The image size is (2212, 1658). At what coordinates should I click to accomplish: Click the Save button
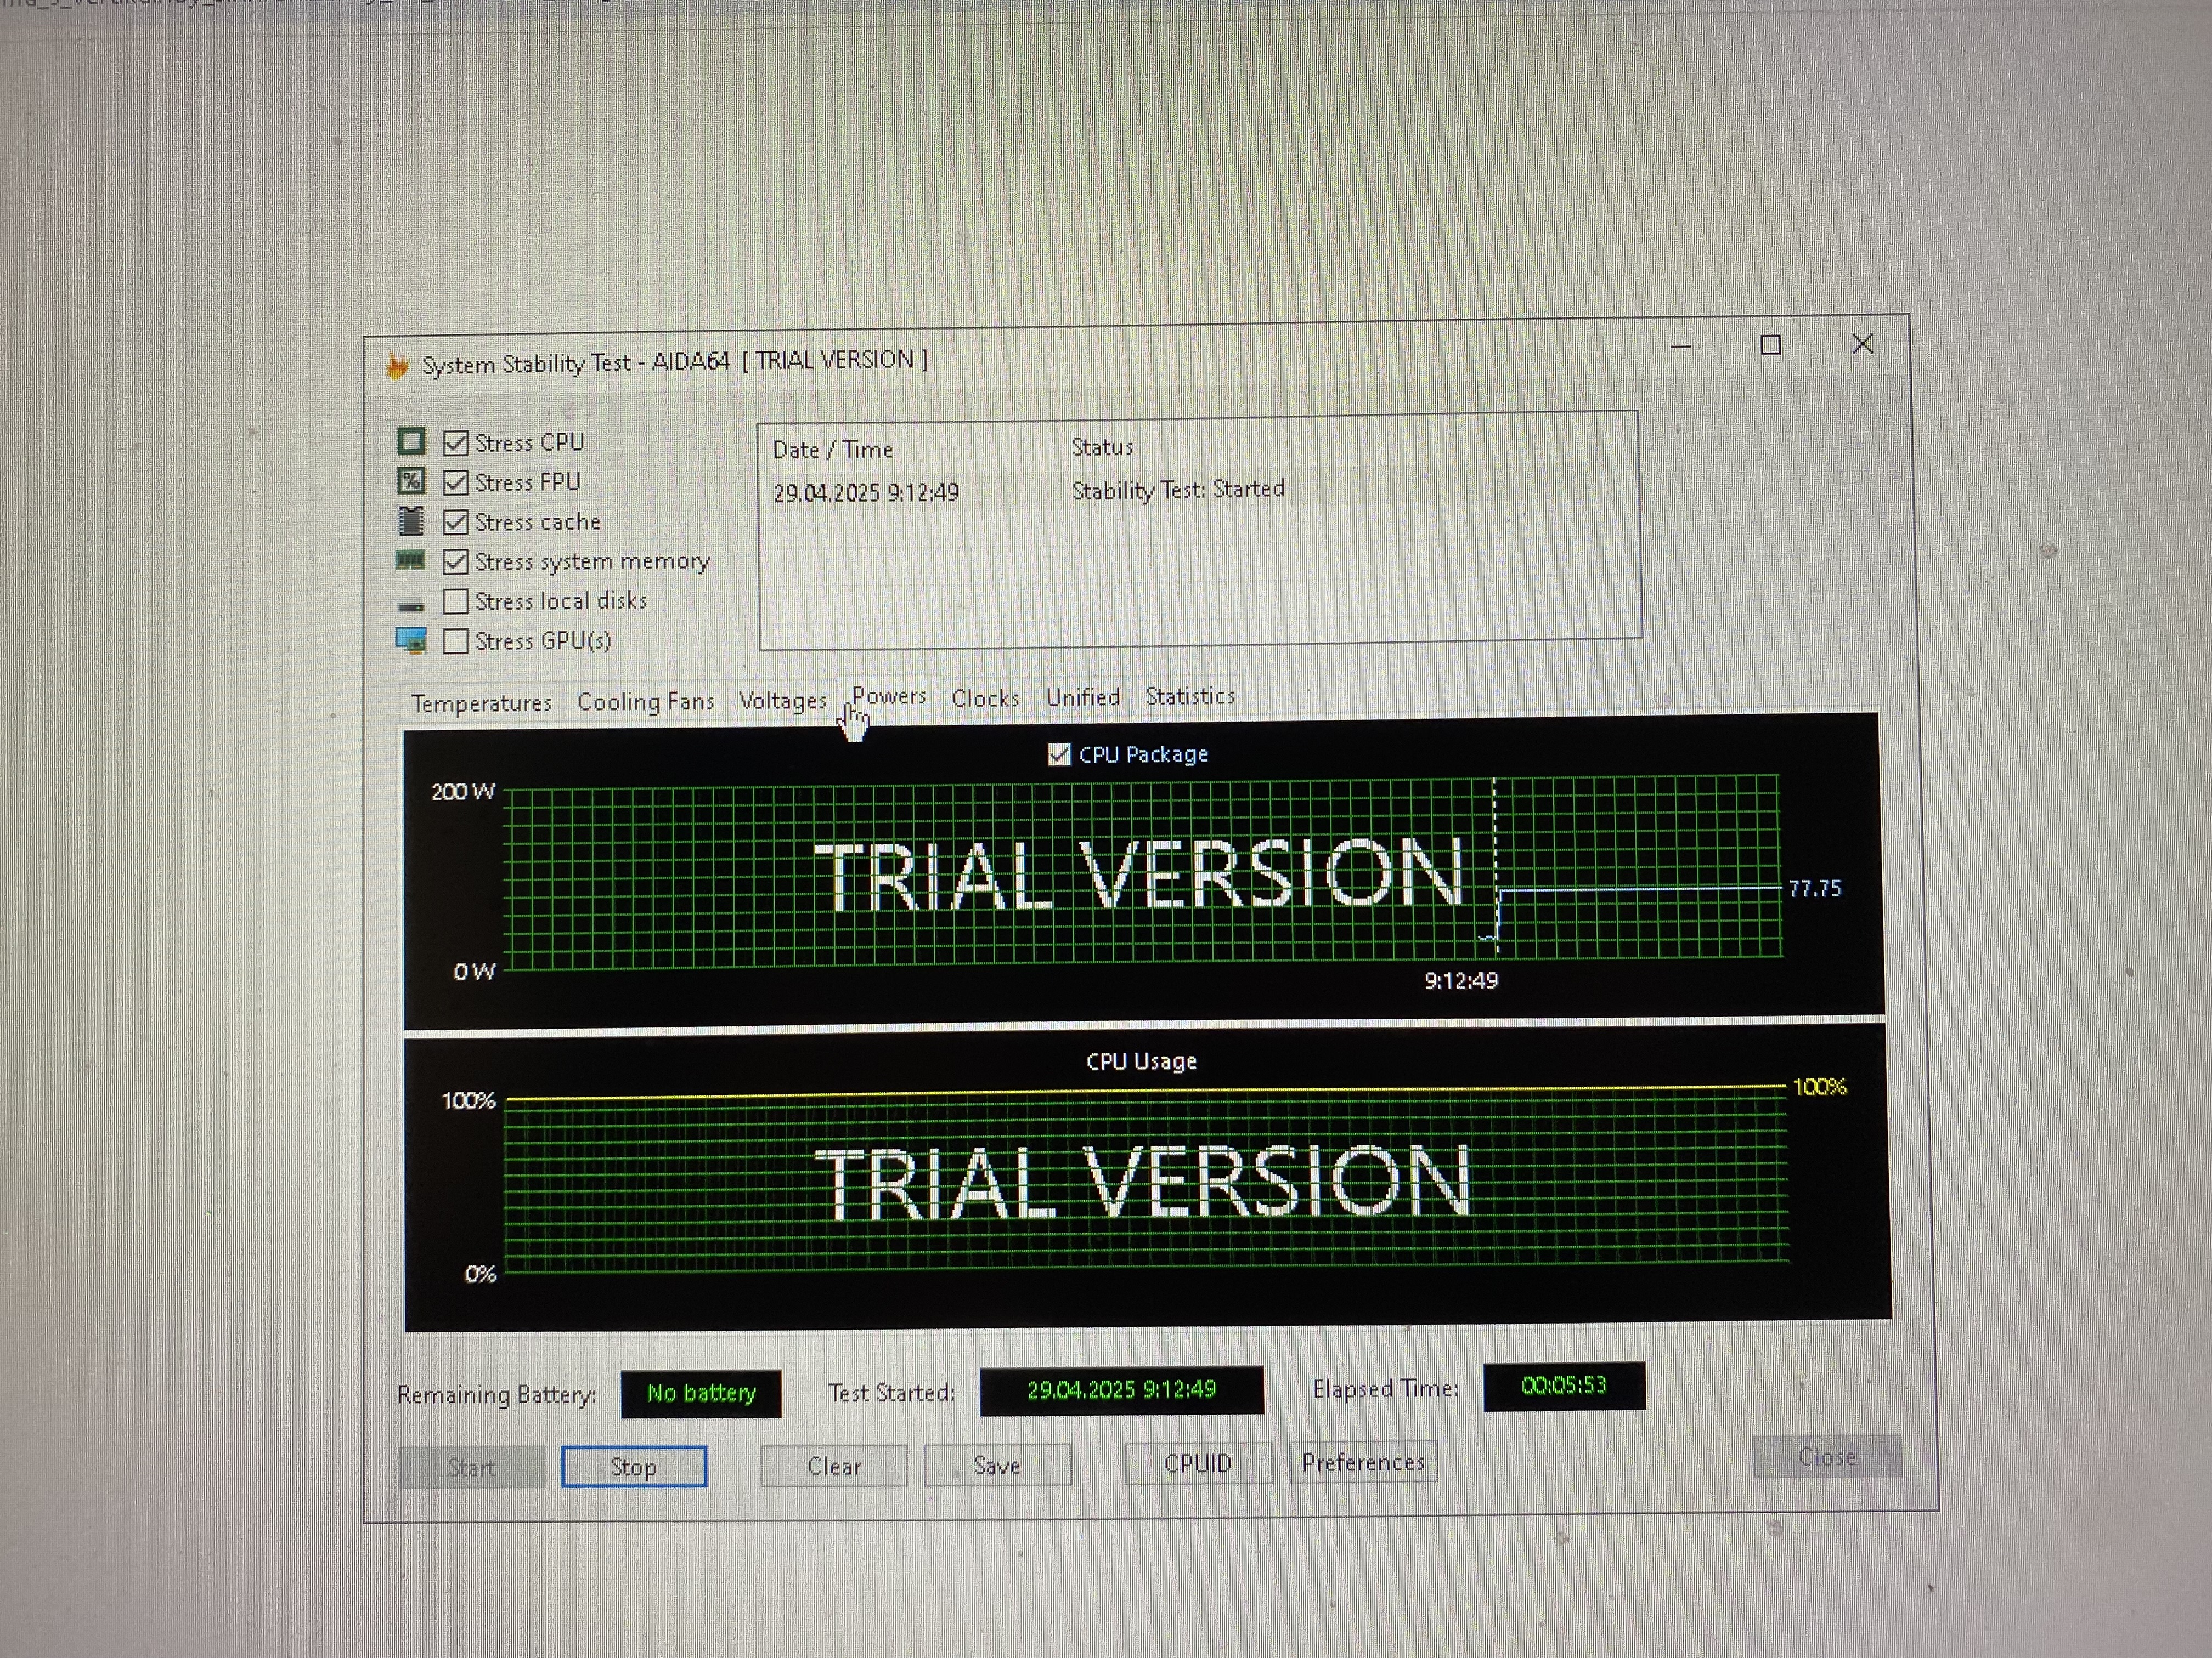tap(997, 1464)
